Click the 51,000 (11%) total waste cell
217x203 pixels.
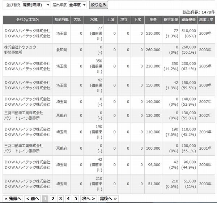(188, 184)
